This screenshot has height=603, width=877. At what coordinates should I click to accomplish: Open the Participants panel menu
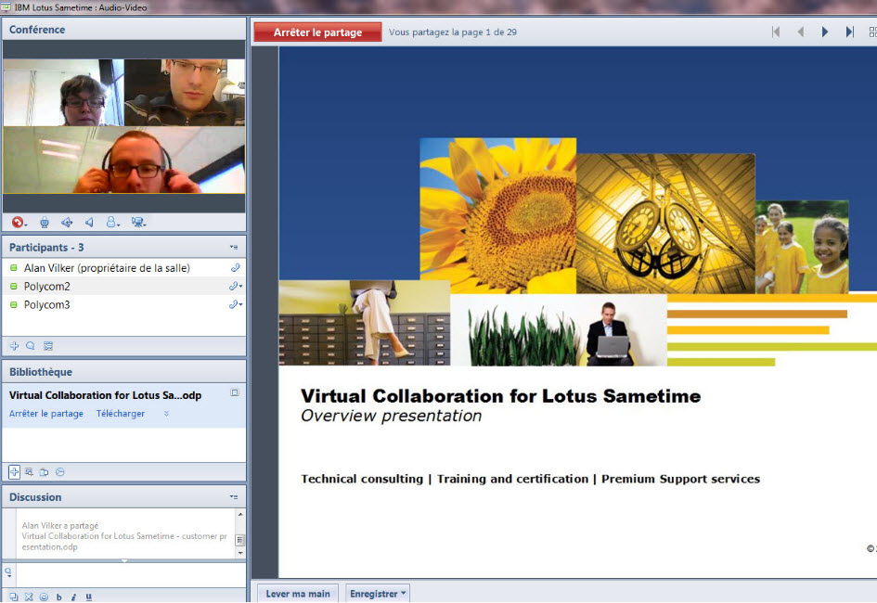[234, 247]
